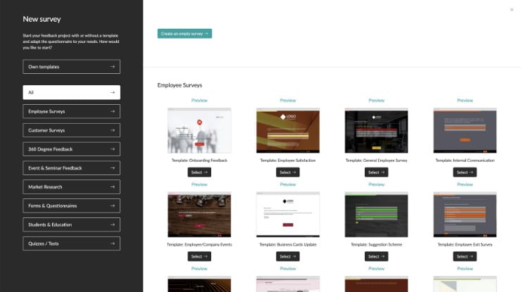Click the 'Template: Employee Satisfaction' caption

[288, 160]
